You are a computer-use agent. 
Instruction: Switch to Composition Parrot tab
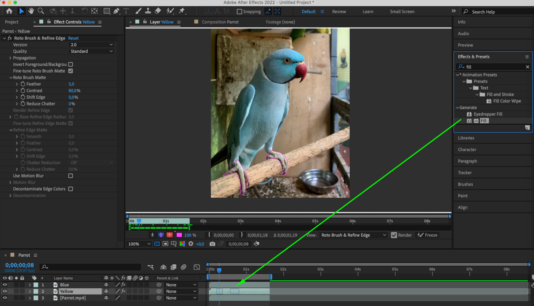pyautogui.click(x=220, y=22)
